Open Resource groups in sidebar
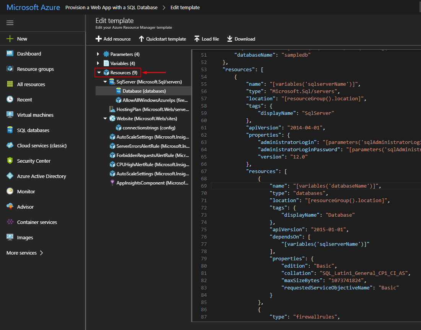 coord(36,69)
